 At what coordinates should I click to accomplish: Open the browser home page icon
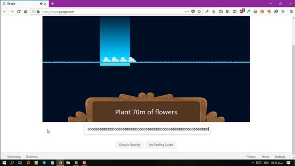(x=26, y=12)
